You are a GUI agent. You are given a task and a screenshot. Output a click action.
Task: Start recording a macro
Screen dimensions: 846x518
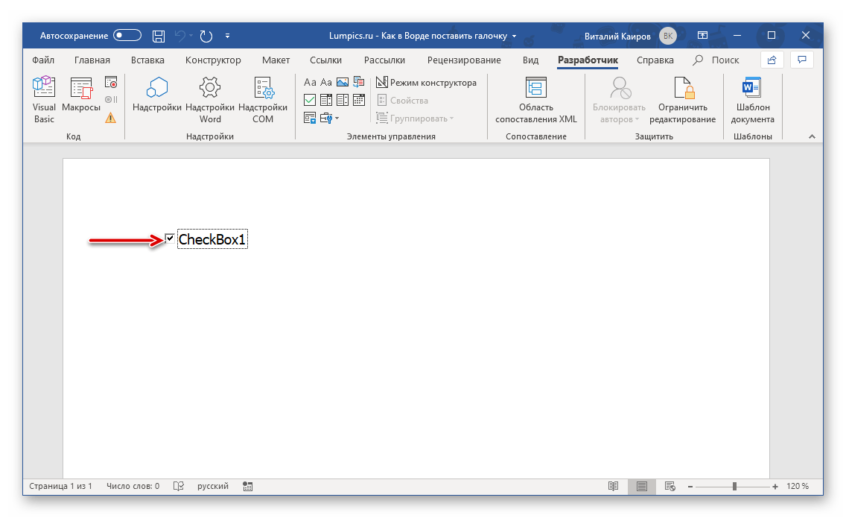[x=111, y=83]
